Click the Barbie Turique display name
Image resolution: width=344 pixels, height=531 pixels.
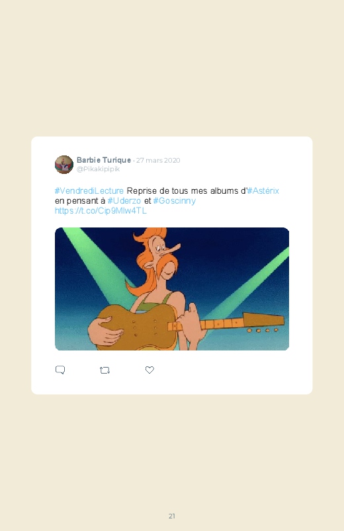pos(104,160)
